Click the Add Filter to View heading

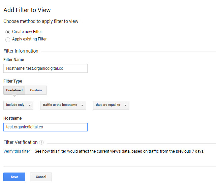point(27,10)
